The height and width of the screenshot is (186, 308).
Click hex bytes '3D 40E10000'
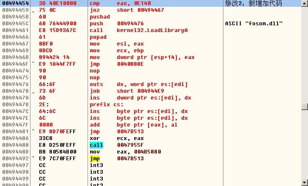click(58, 3)
